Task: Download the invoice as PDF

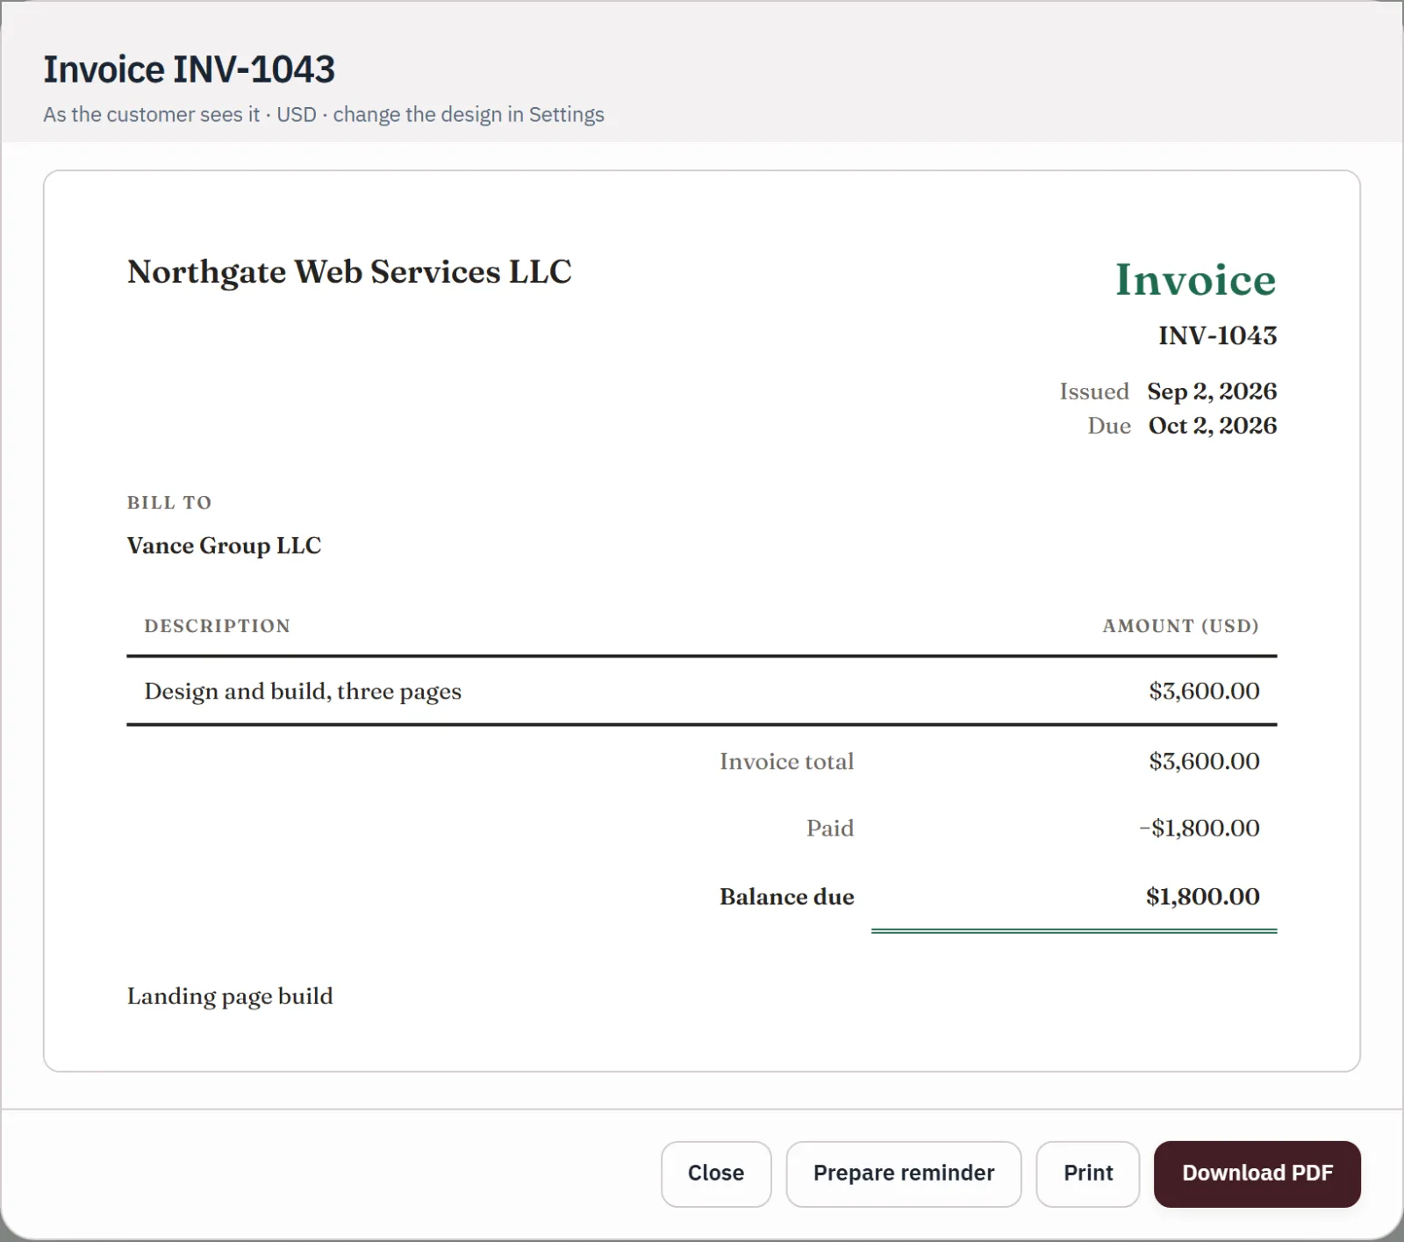Action: [1257, 1174]
